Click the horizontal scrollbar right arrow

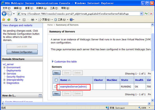pyautogui.click(x=149, y=104)
